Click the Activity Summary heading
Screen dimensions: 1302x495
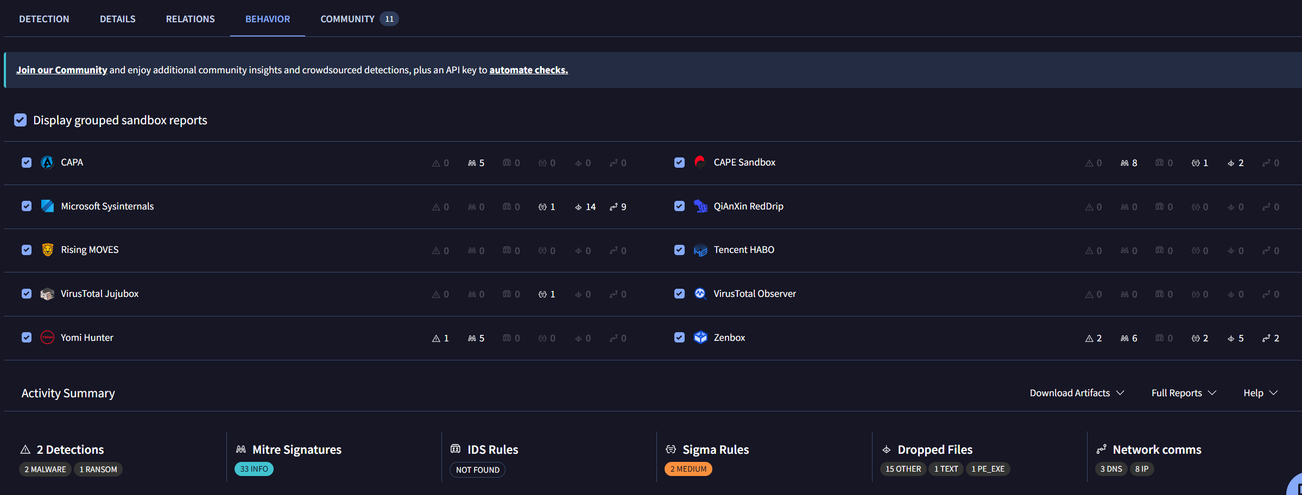68,393
